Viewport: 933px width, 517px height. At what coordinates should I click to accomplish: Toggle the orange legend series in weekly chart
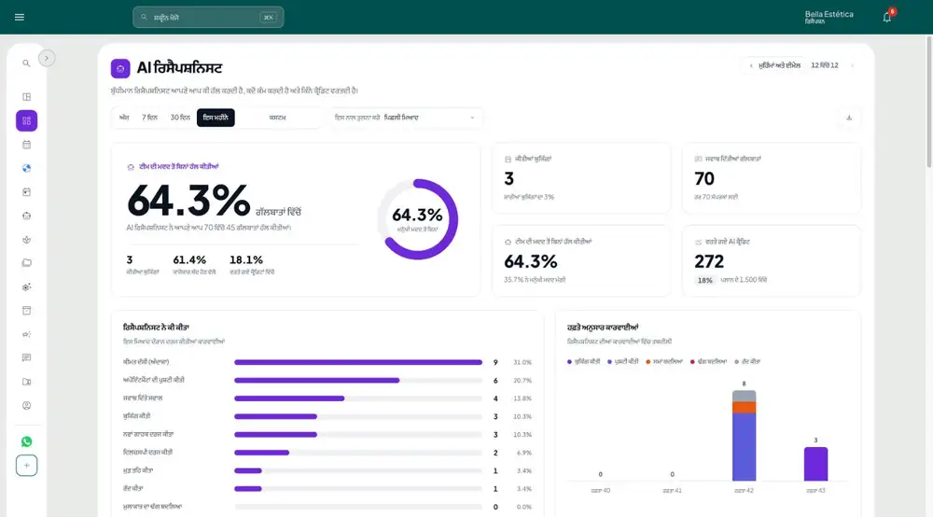click(x=663, y=362)
